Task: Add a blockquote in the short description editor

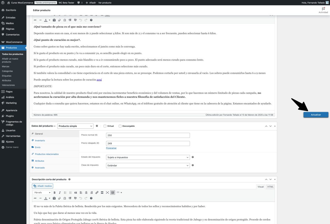Action: pos(76,193)
